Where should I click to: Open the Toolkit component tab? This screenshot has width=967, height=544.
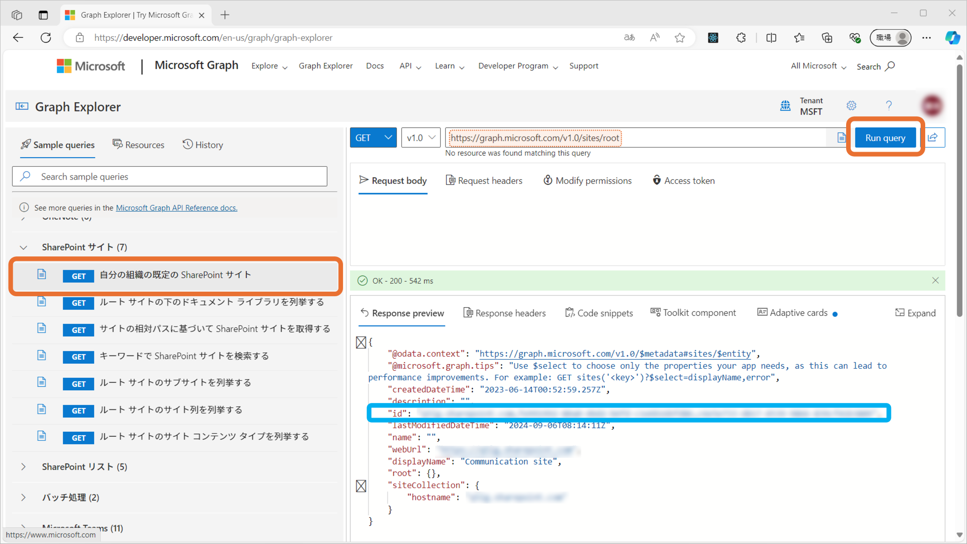click(x=693, y=313)
